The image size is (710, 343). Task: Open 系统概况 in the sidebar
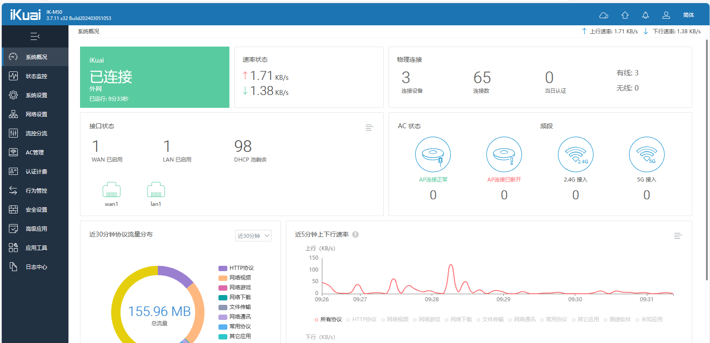pos(35,57)
